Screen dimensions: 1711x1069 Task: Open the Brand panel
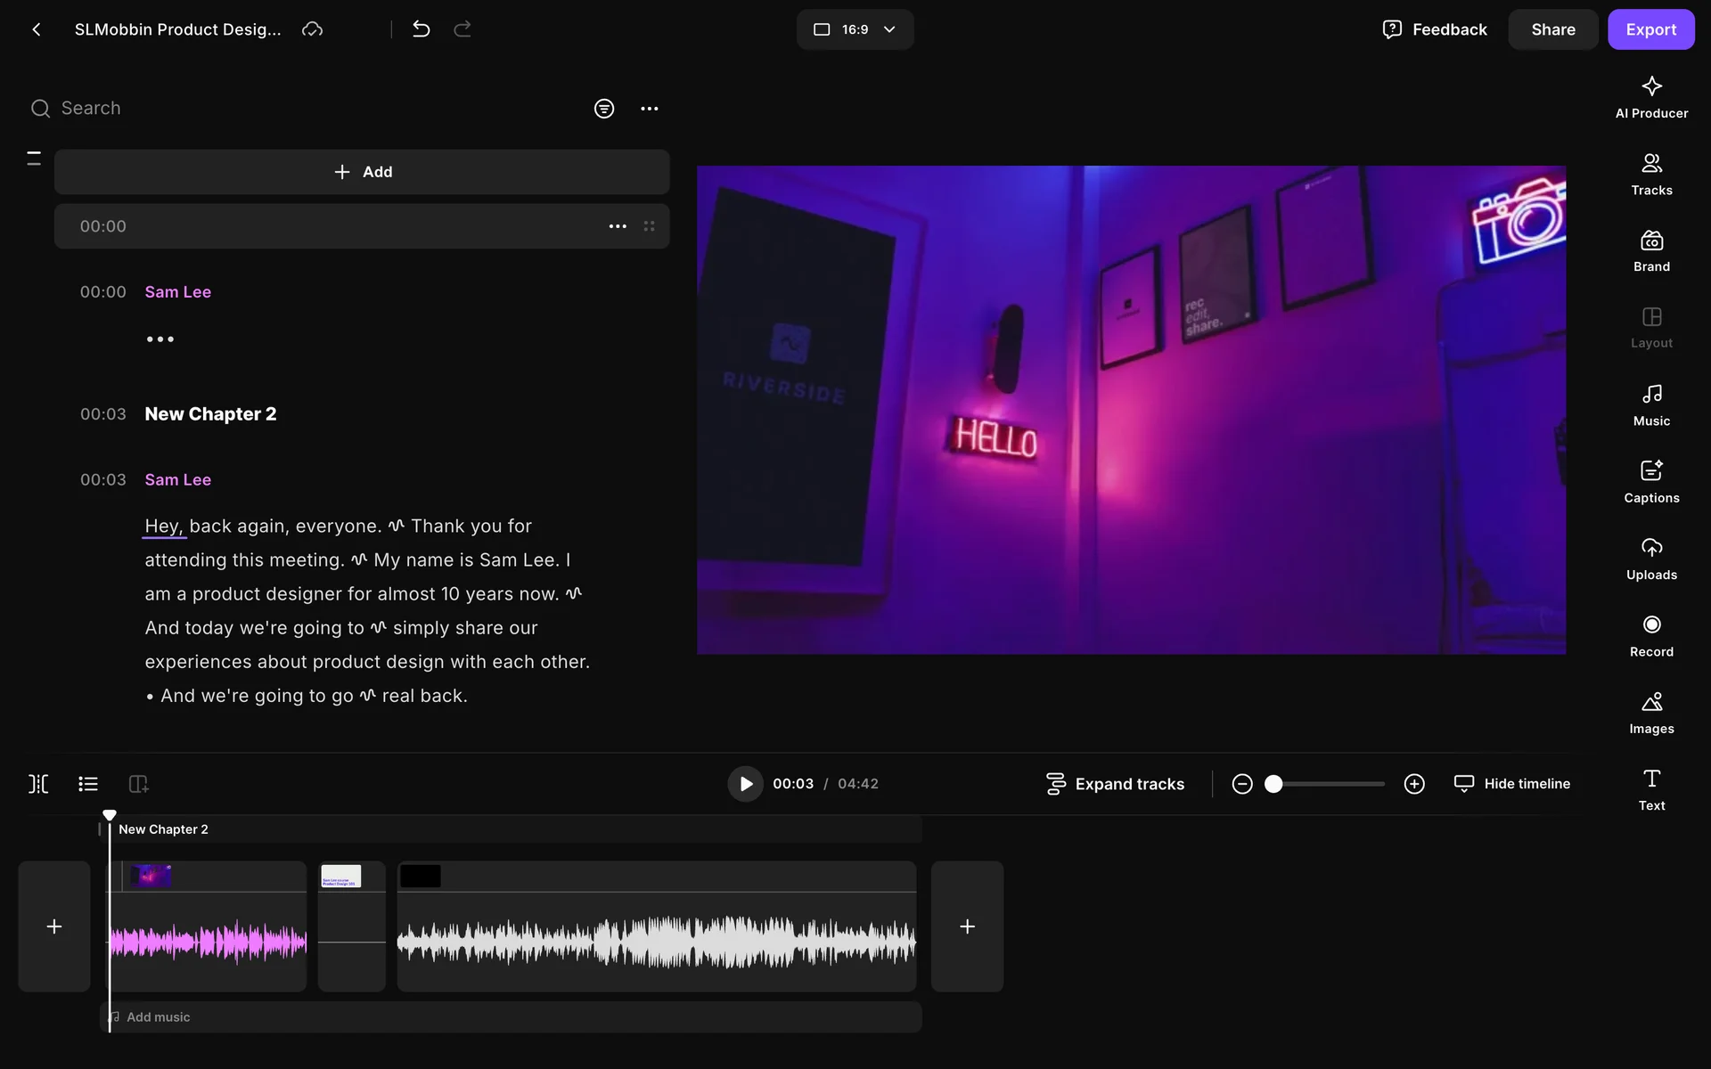pos(1650,250)
